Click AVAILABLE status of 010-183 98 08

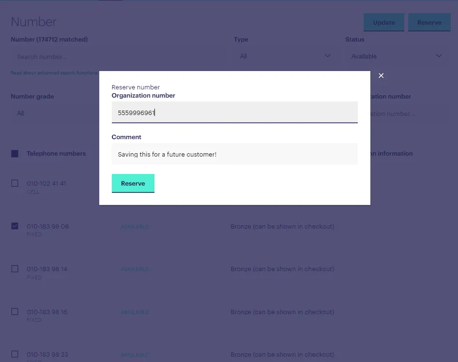(135, 227)
